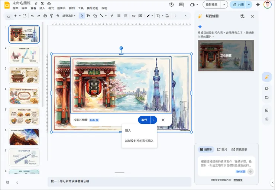Open the comments history icon
This screenshot has width=275, height=190.
181,5
